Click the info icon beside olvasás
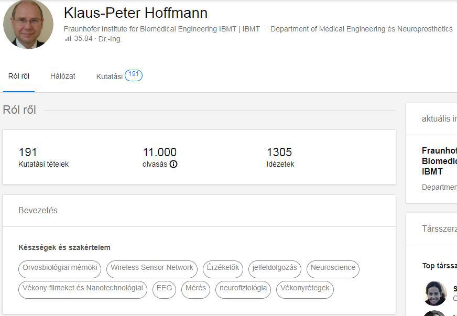Image resolution: width=457 pixels, height=316 pixels. (x=173, y=164)
